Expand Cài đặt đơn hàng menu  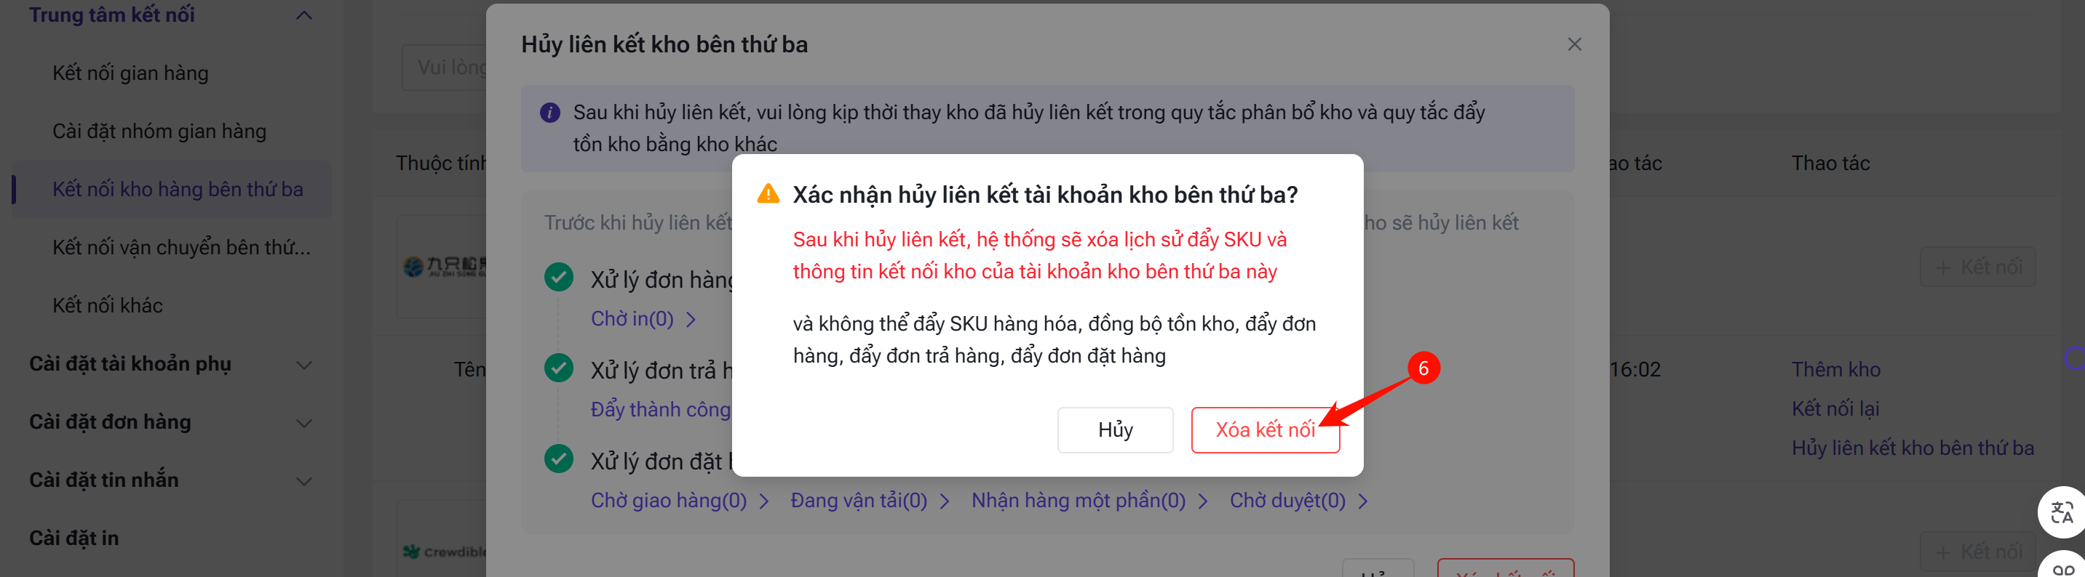click(304, 423)
